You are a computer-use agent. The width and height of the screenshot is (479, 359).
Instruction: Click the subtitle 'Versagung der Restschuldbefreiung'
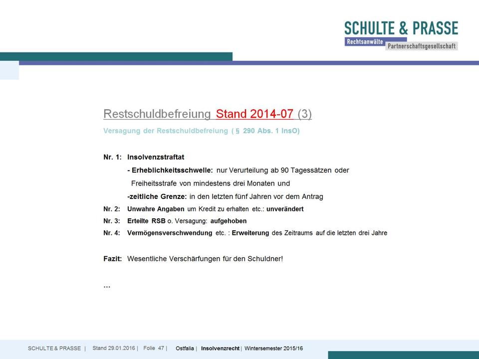pos(166,131)
